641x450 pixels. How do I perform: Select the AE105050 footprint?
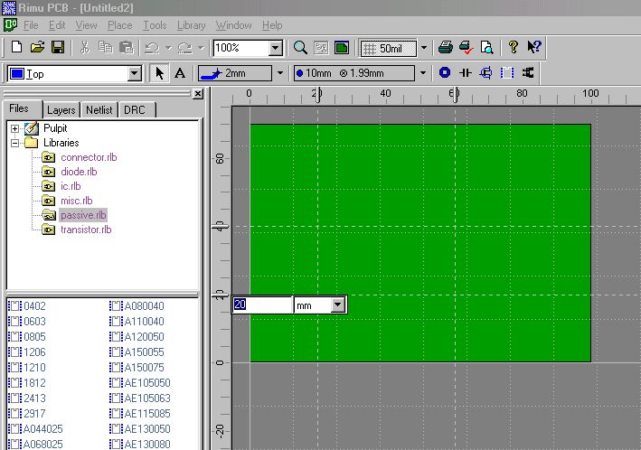pyautogui.click(x=147, y=383)
